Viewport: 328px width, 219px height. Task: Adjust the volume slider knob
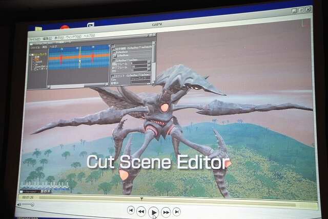point(32,205)
